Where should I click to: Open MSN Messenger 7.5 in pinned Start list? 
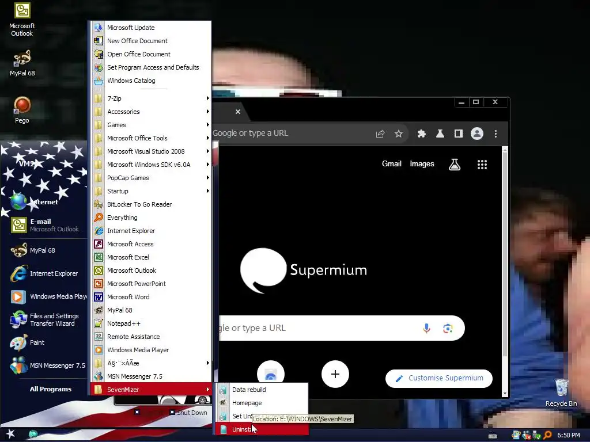coord(48,365)
